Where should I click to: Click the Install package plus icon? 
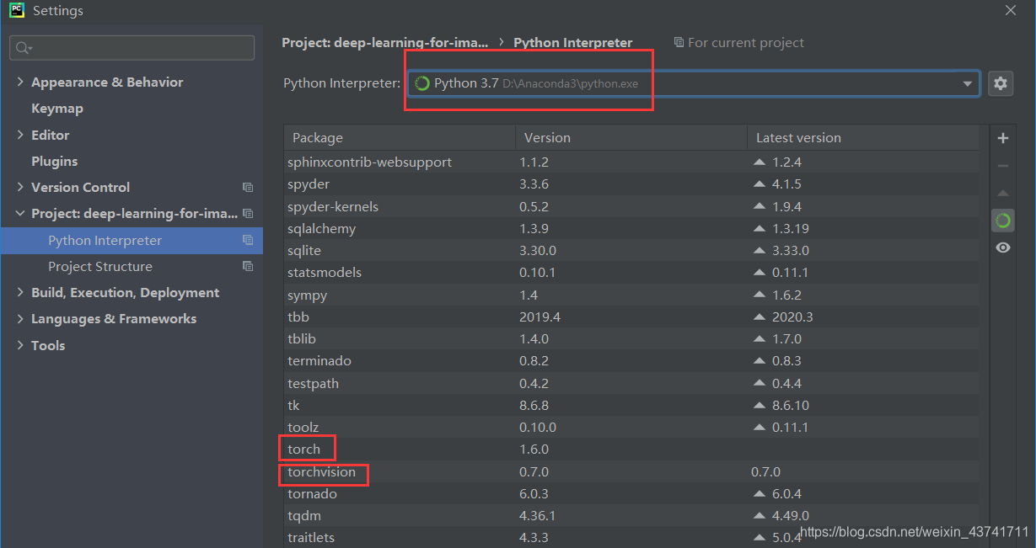pyautogui.click(x=1002, y=137)
